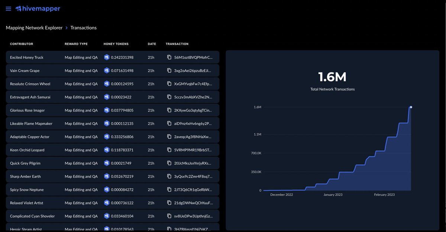Sort the table by CONTRIBUTOR column
The width and height of the screenshot is (446, 232).
(x=21, y=44)
